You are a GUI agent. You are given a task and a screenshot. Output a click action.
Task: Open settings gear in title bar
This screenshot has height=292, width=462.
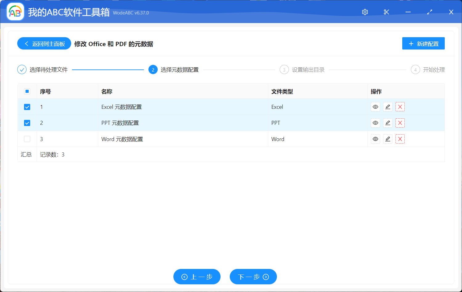click(x=365, y=12)
